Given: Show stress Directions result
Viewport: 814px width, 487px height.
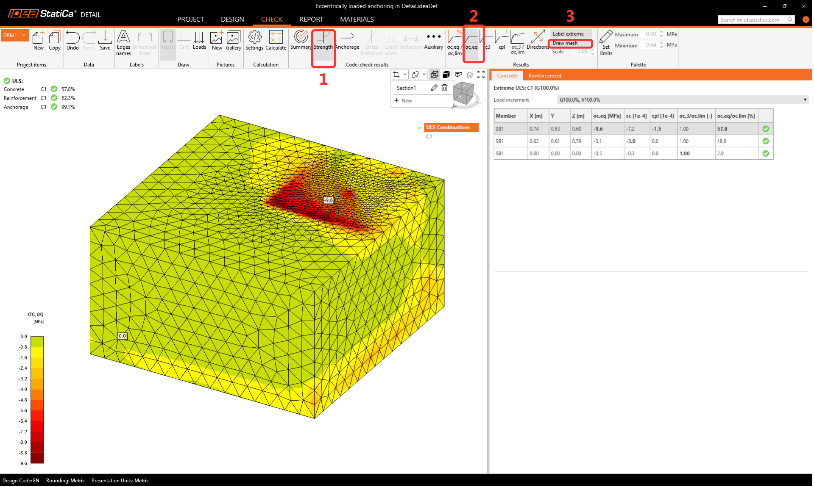Looking at the screenshot, I should coord(538,41).
